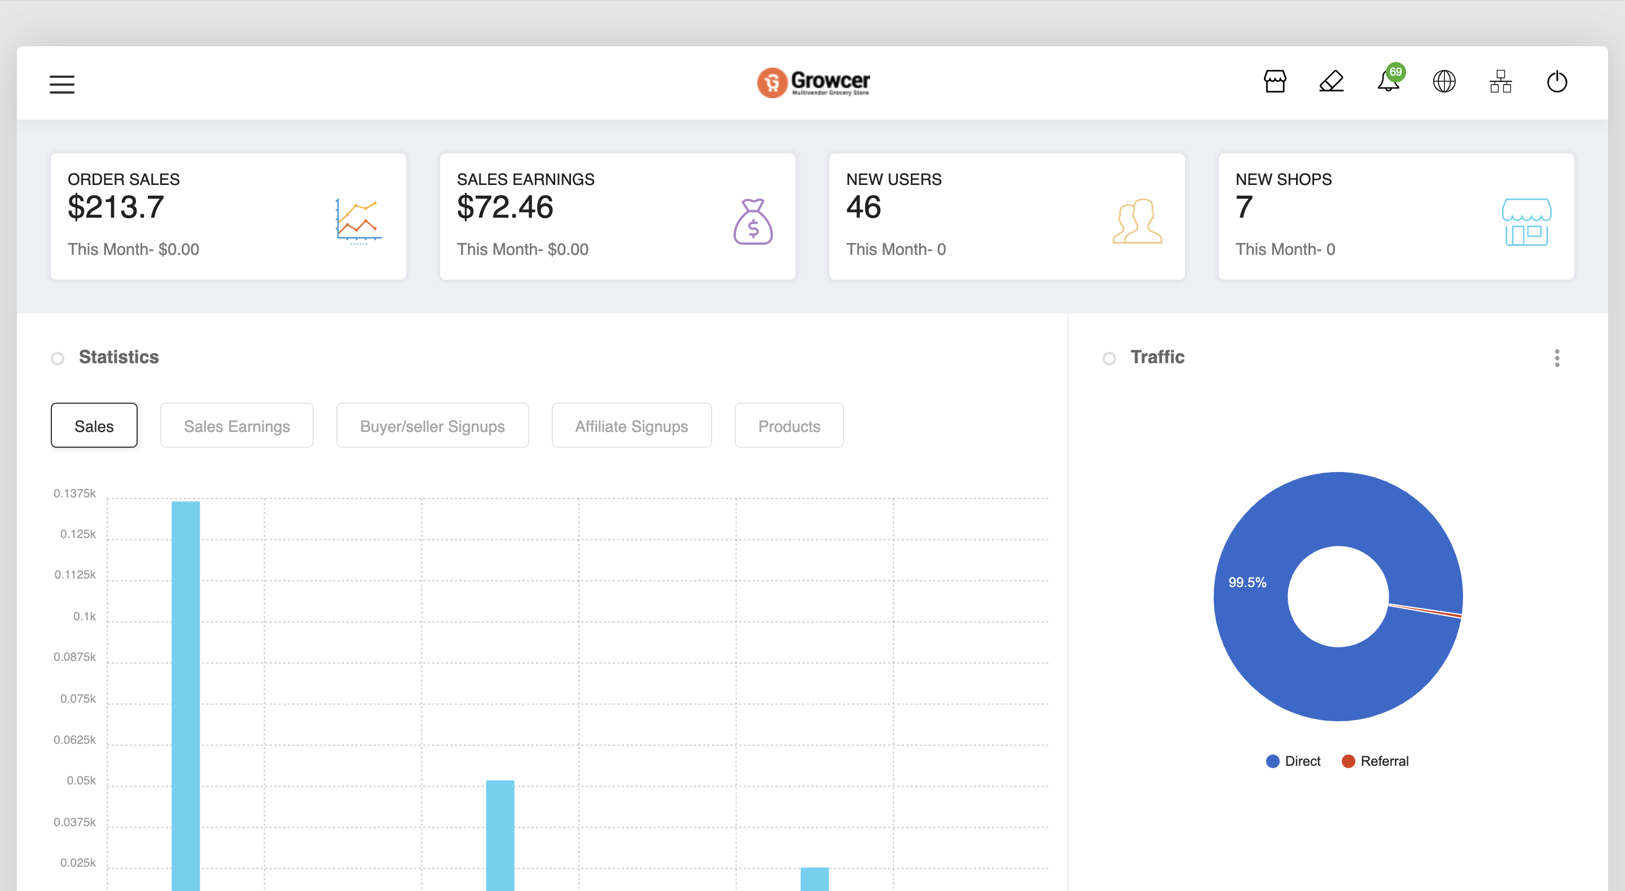Click the new users people icon
Screen dimensions: 1625x891
click(x=1137, y=221)
